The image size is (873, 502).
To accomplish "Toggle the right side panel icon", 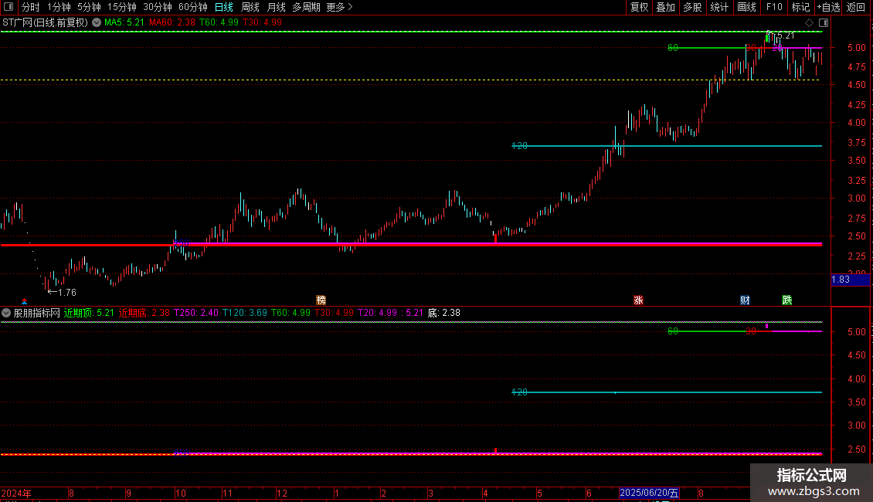I will tap(824, 23).
